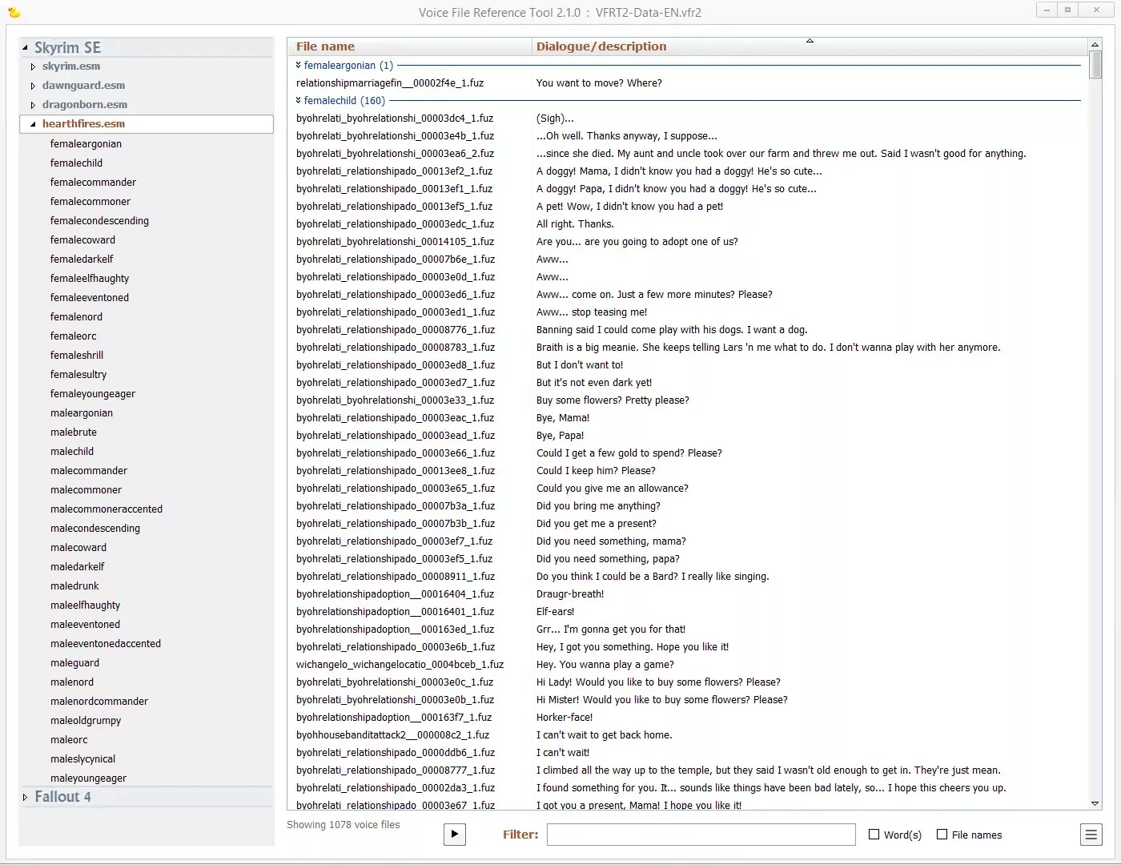Select the 'Horker-face!' dialogue row
1121x865 pixels.
coord(687,718)
